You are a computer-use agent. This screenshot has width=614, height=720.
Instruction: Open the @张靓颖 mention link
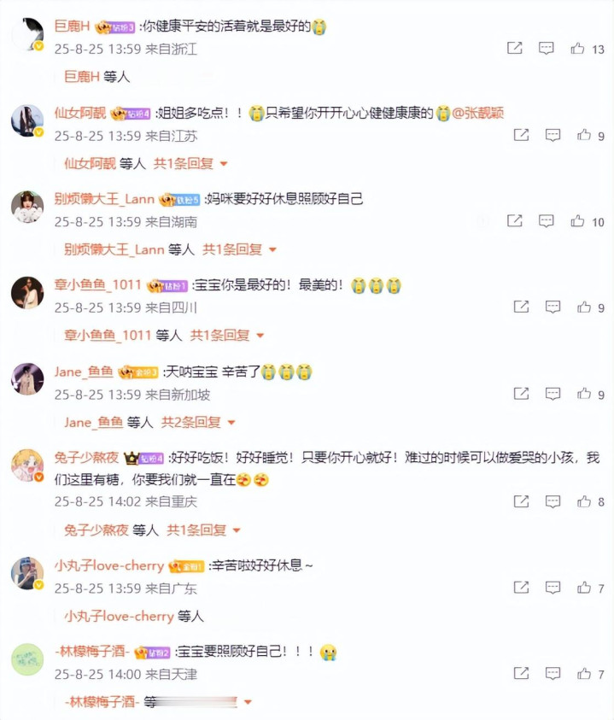478,113
